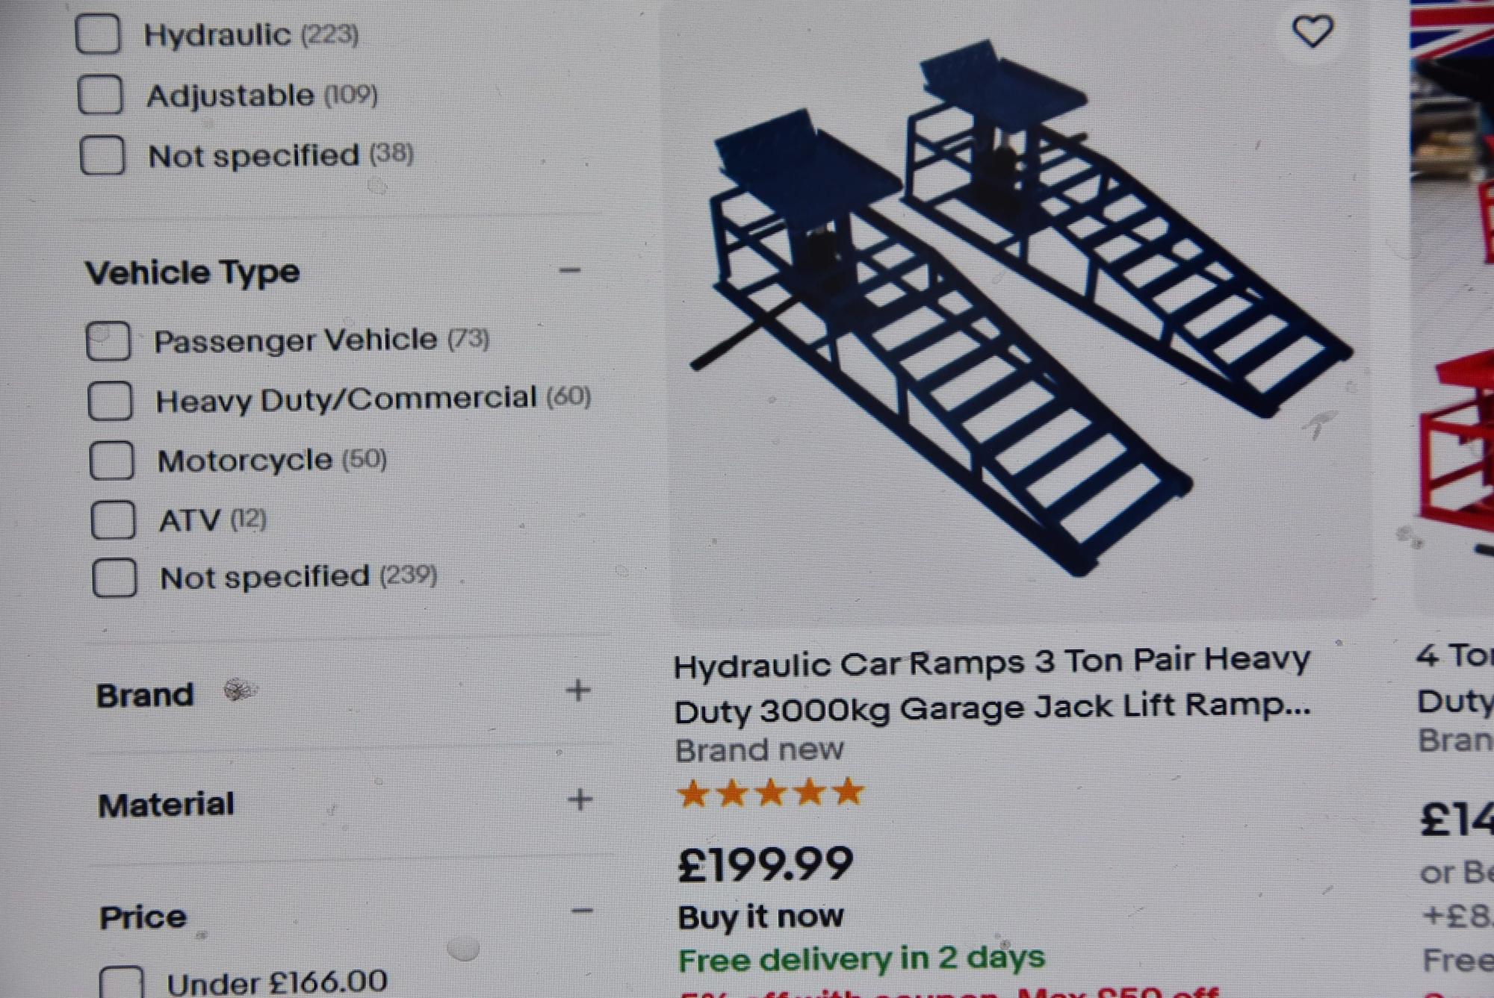
Task: Open the 4 Ton Duty listing title
Action: coord(1455,679)
